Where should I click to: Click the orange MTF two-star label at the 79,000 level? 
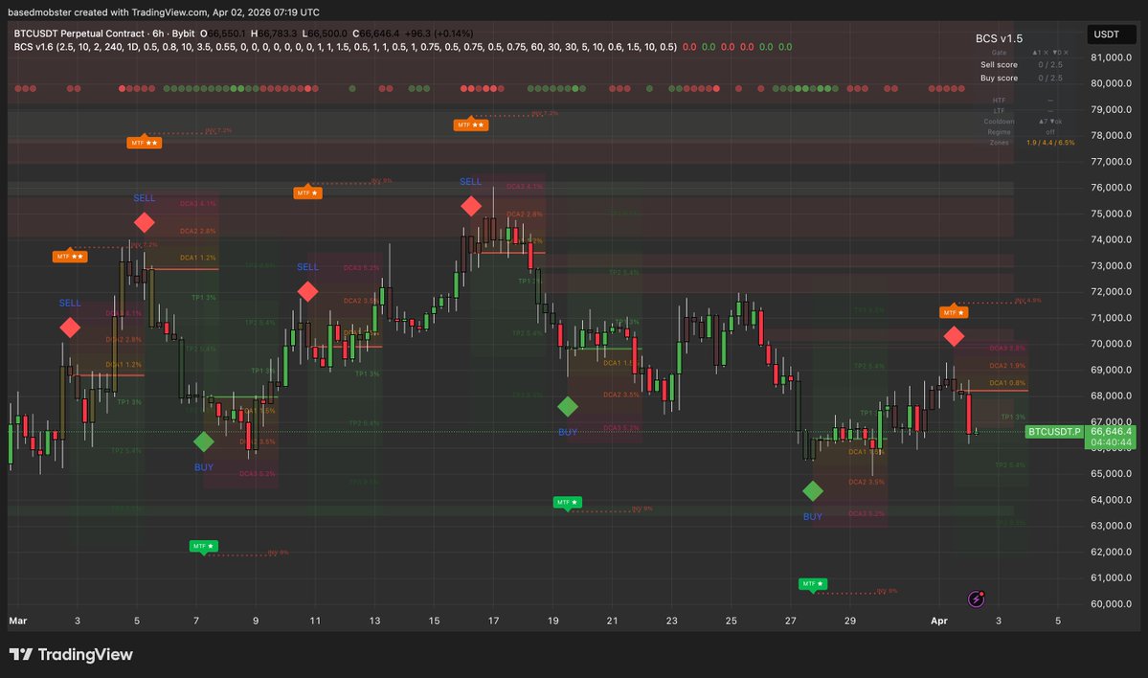click(x=471, y=125)
